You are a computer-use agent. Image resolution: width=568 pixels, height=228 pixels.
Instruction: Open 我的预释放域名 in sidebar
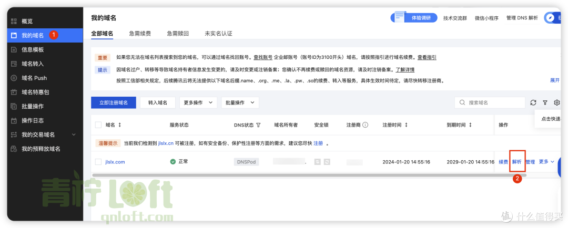[40, 149]
